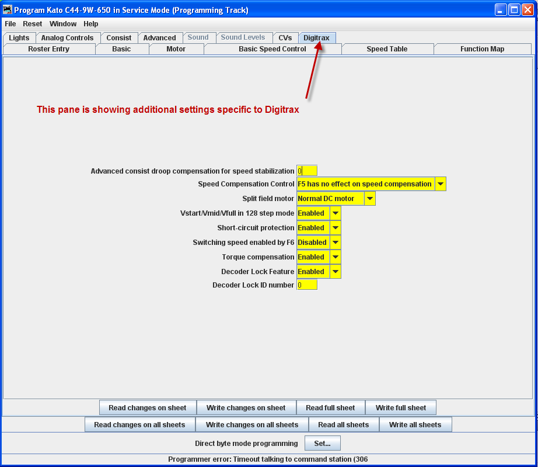Open the Short-circuit protection dropdown
The image size is (538, 467).
(x=335, y=227)
